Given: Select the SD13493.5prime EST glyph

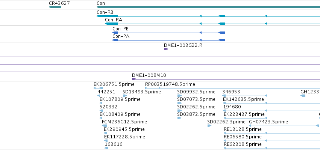Looking at the screenshot, I should [x=125, y=96].
